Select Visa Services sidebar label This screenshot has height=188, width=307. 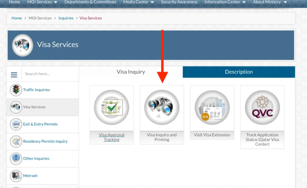pyautogui.click(x=34, y=107)
